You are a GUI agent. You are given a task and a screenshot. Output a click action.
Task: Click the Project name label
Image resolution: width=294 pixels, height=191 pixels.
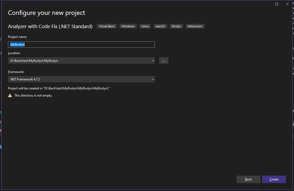(x=17, y=37)
